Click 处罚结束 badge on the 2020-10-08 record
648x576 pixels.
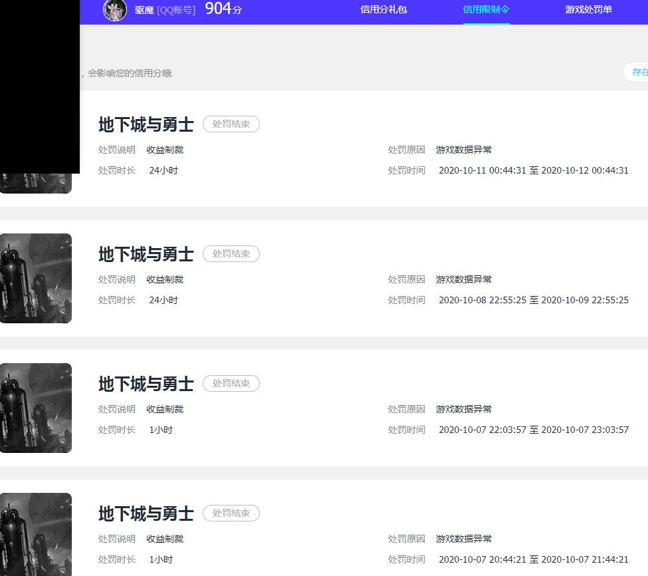pyautogui.click(x=231, y=254)
